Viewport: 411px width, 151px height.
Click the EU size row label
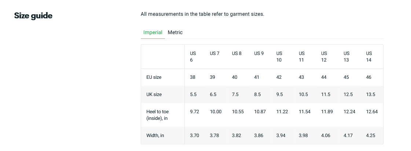tap(154, 77)
